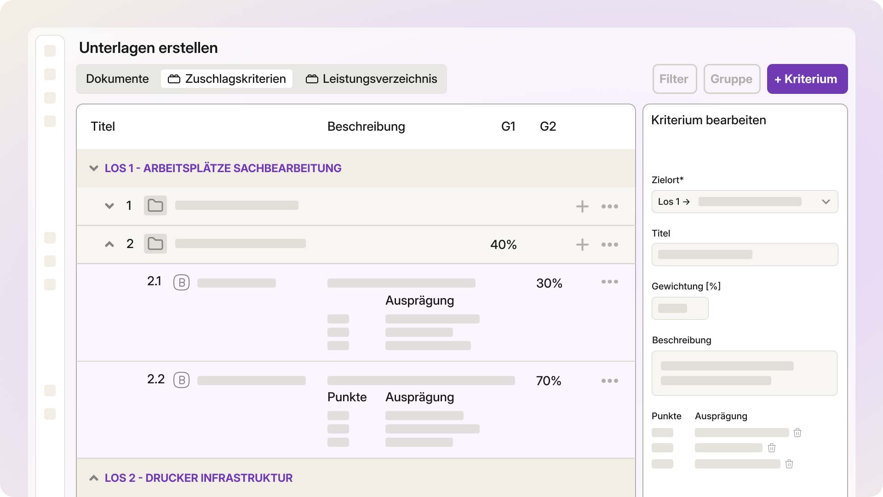Toggle the LOS 2 - Drucker Infrastruktur group chevron
The image size is (883, 497).
coord(94,478)
